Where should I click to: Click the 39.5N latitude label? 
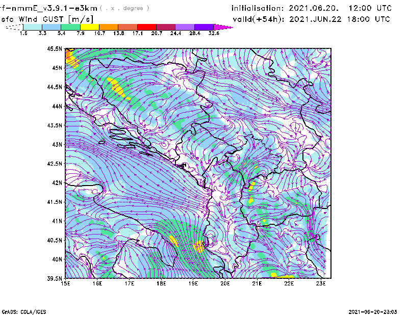[x=55, y=279]
